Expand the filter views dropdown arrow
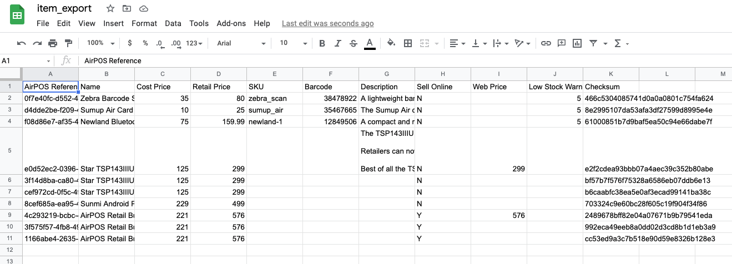 tap(605, 43)
